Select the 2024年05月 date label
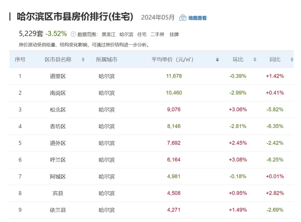301x222 pixels. click(158, 18)
